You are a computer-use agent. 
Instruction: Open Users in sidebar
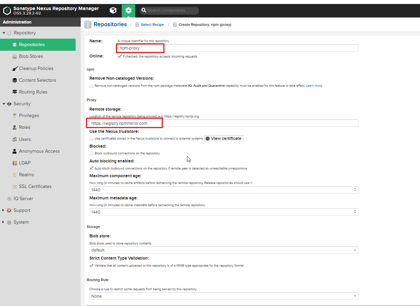tap(25, 139)
